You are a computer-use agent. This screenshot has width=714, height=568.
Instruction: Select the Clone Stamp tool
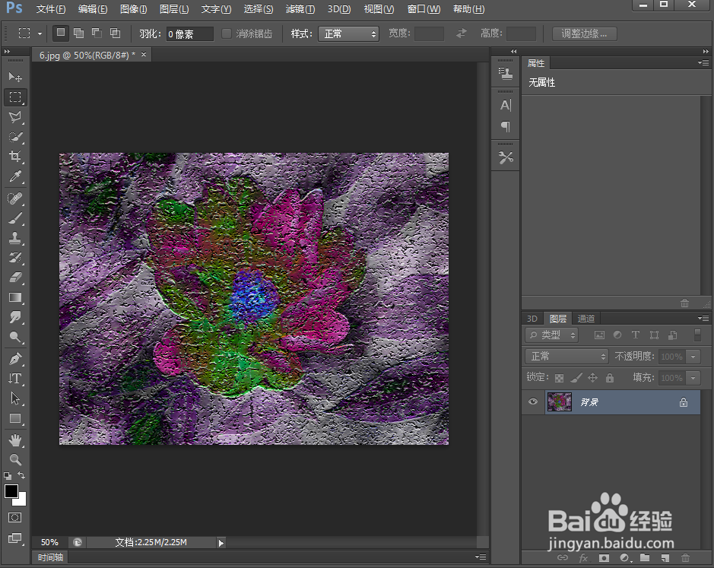(x=15, y=238)
